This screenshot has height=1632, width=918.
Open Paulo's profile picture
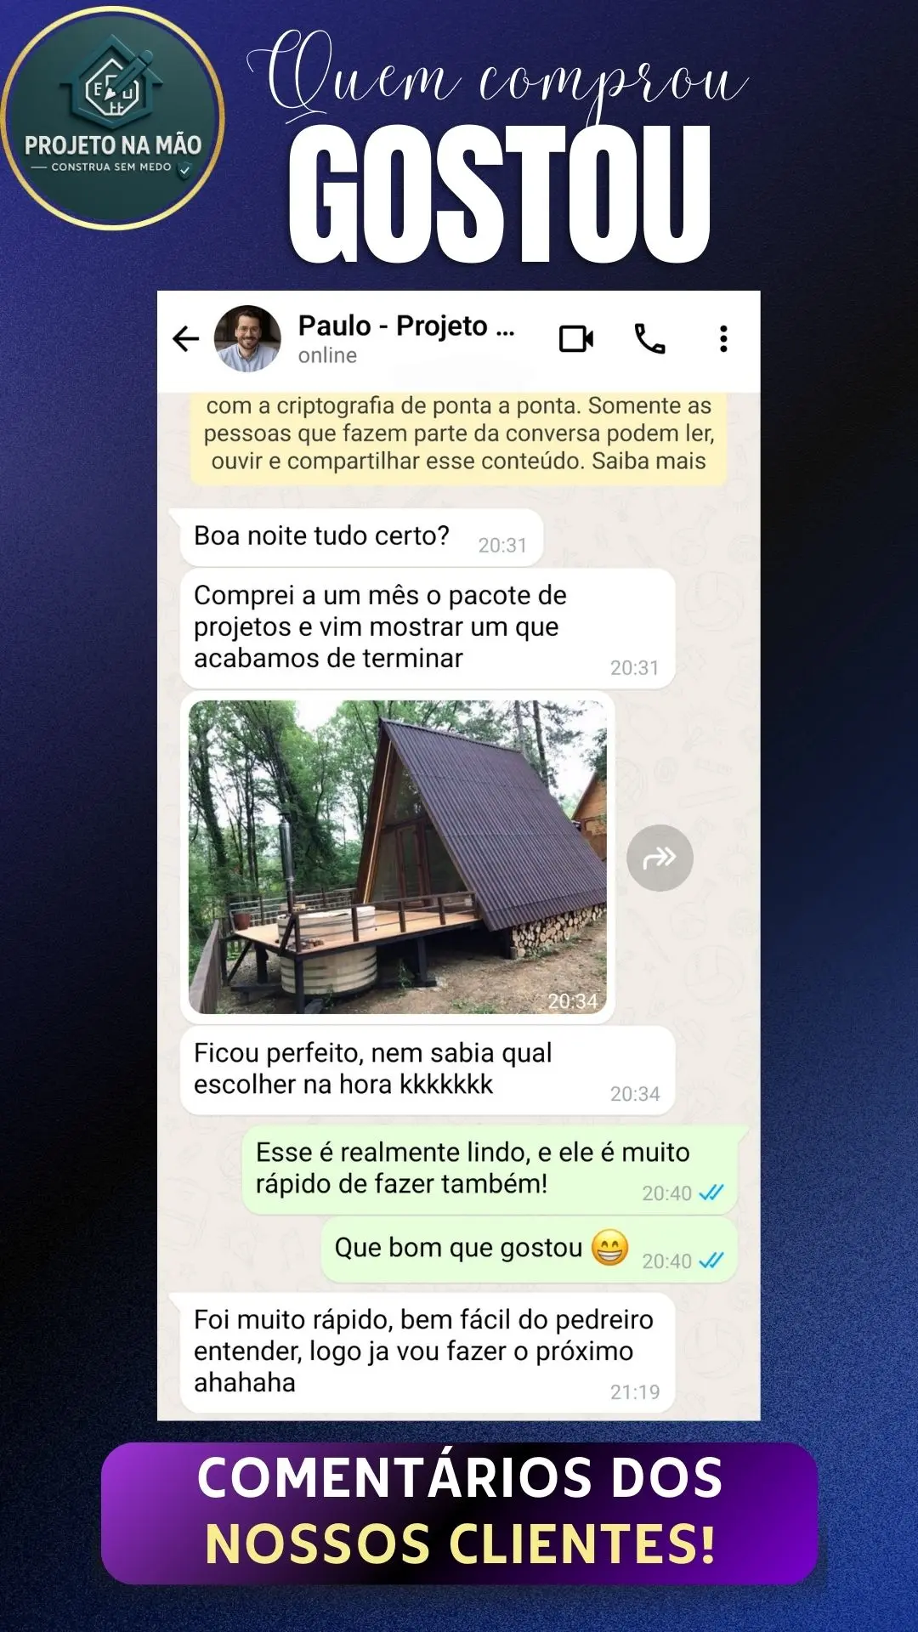pos(247,339)
